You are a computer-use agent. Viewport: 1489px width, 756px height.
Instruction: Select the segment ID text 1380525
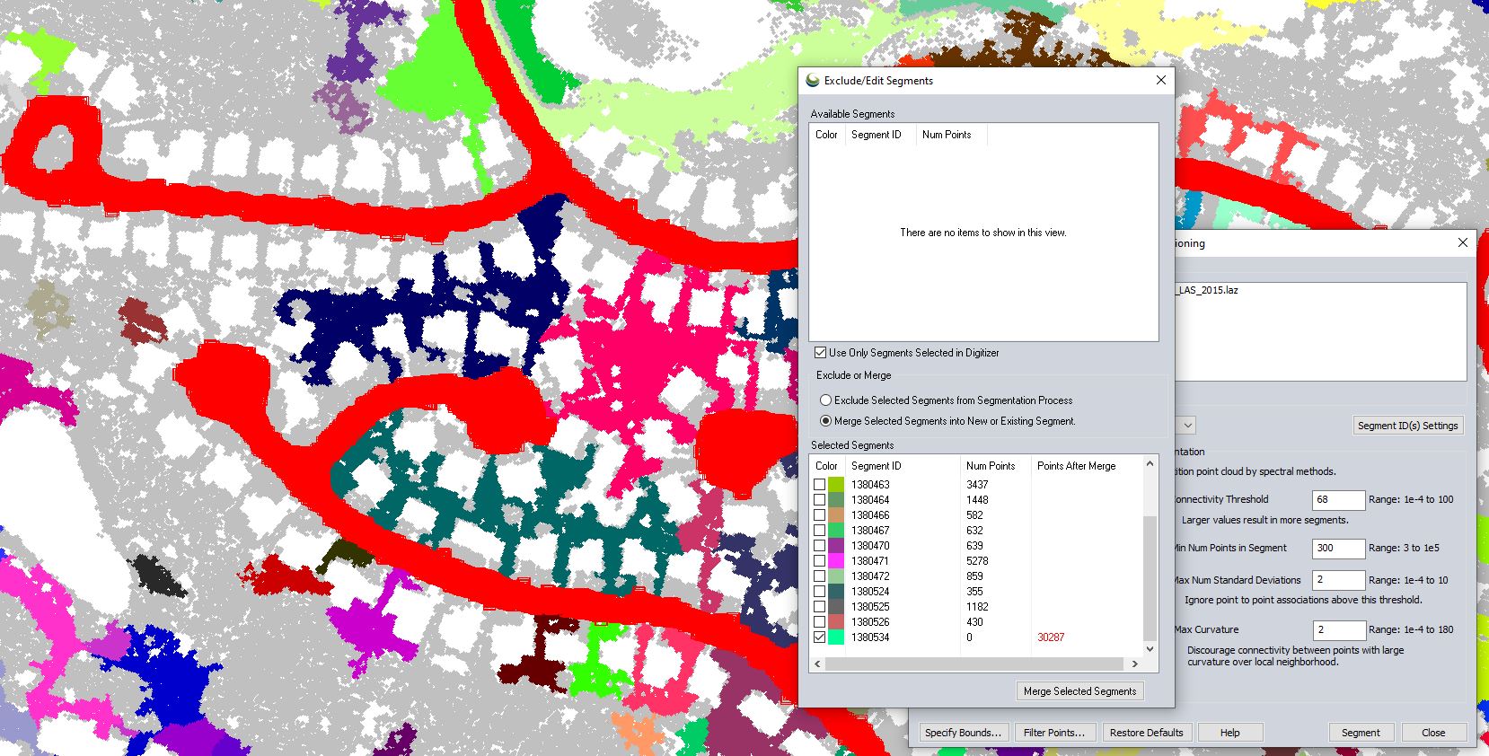[x=870, y=607]
